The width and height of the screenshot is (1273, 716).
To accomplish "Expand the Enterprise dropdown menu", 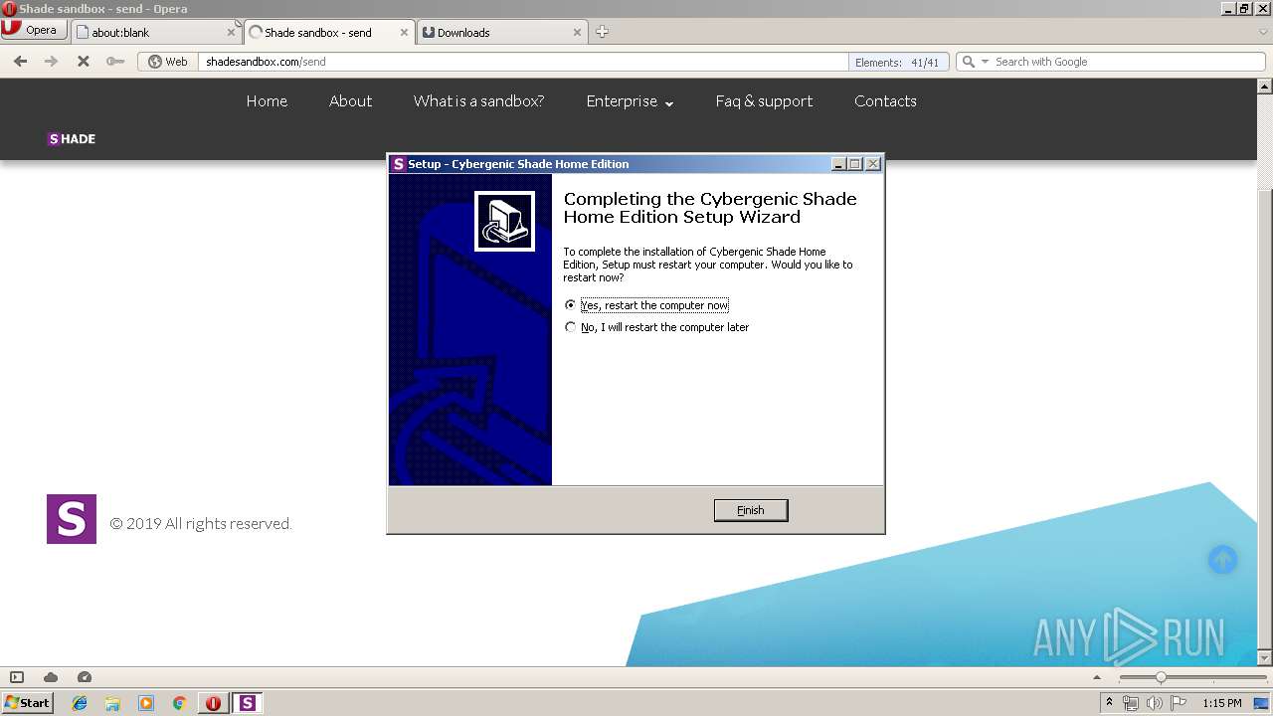I will tap(630, 101).
